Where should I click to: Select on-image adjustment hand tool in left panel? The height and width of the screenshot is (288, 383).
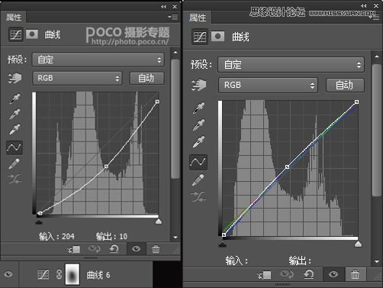click(14, 78)
